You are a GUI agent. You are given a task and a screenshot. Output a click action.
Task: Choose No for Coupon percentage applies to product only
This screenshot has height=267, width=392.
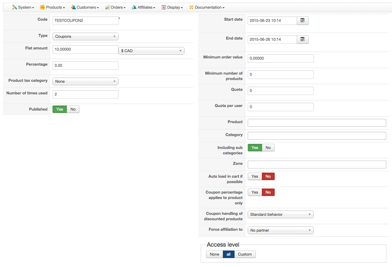(268, 192)
